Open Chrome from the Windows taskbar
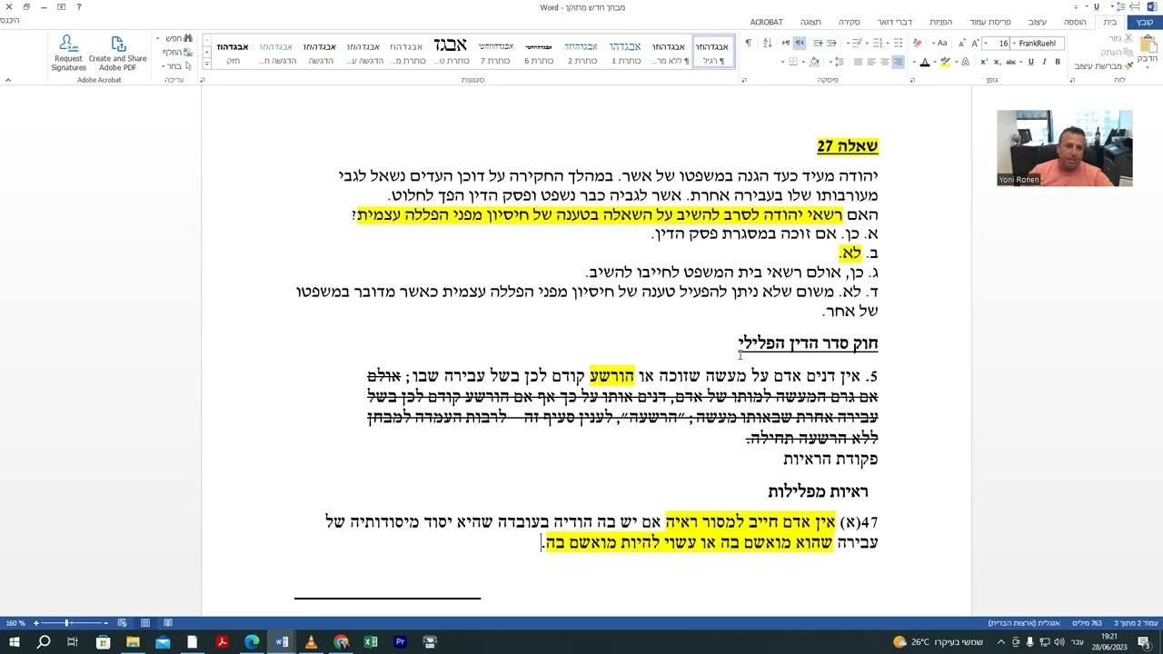 (341, 642)
